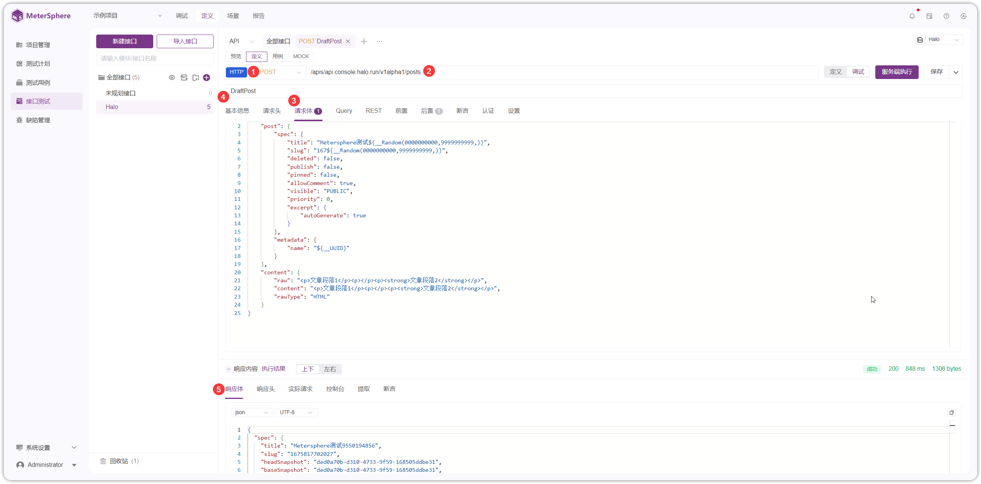Click the add-folder icon beside 全部接口

(x=196, y=78)
